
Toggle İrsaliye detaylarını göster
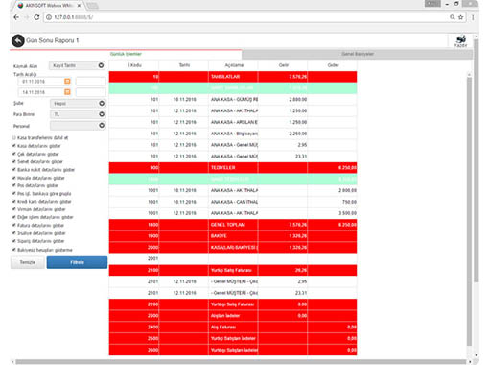(x=13, y=233)
